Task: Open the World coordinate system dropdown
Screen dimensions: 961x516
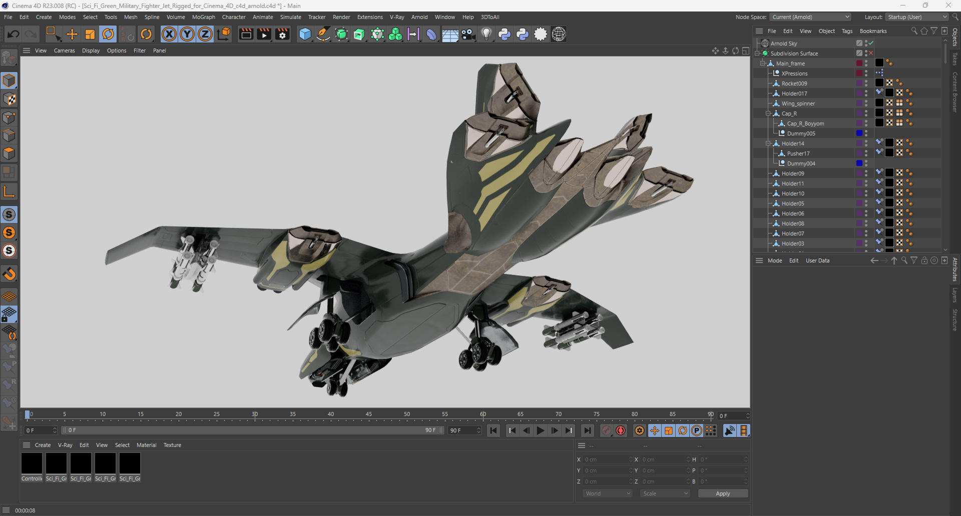Action: (608, 493)
